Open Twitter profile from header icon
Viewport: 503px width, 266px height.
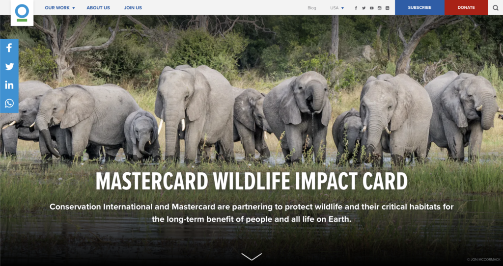coord(364,8)
